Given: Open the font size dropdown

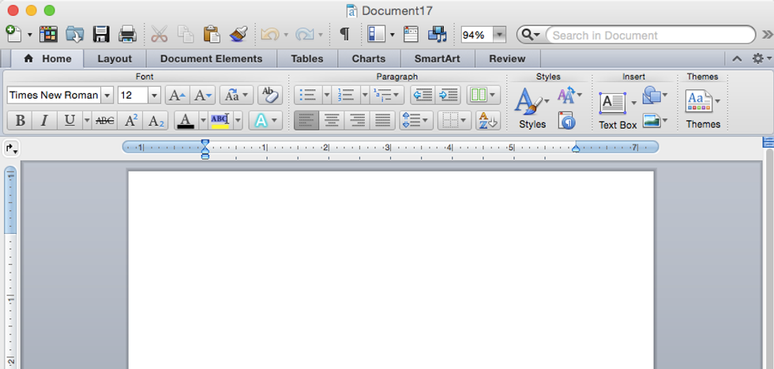Looking at the screenshot, I should [153, 96].
